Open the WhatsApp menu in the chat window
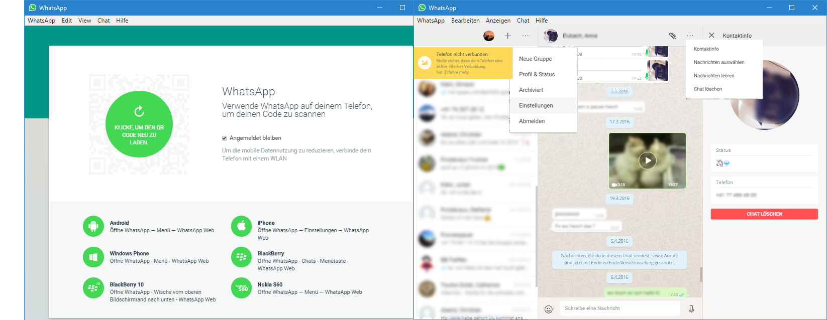Screen dimensions: 827x320 pos(431,21)
